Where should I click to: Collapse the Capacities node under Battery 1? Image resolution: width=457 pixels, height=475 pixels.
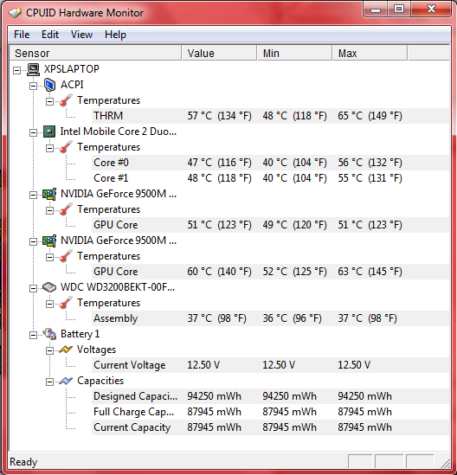(x=49, y=382)
